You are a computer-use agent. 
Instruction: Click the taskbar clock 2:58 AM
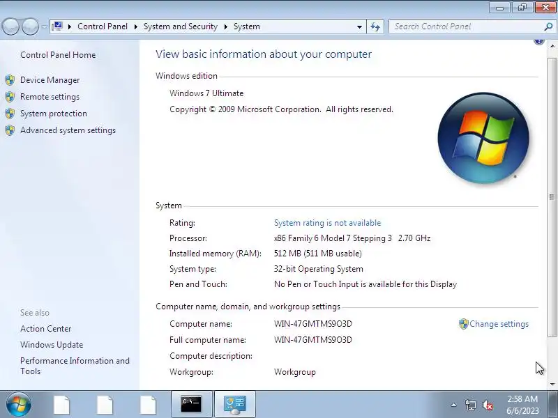522,399
